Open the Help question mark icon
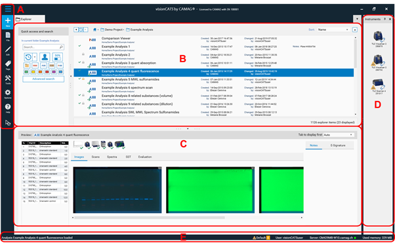Screen dimensions: 395x249 tap(8, 108)
